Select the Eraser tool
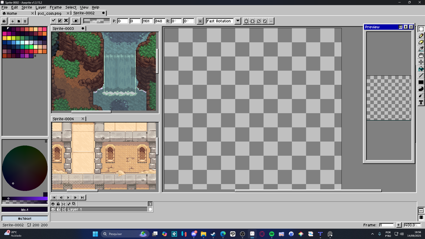 [x=421, y=42]
